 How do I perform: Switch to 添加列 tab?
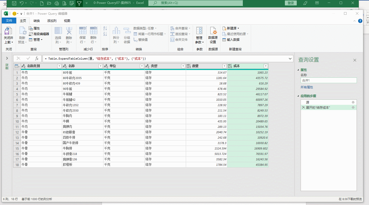click(x=52, y=21)
